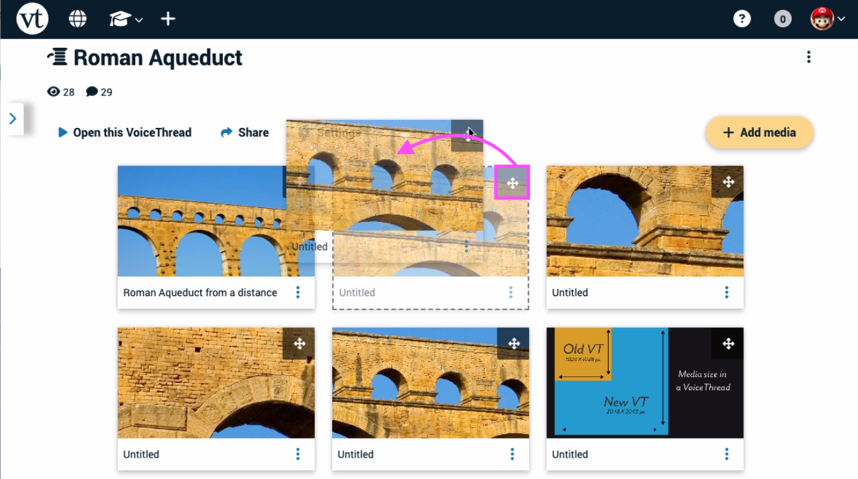The height and width of the screenshot is (479, 858).
Task: Open three-dot menu of top-right arch slide
Action: 727,292
